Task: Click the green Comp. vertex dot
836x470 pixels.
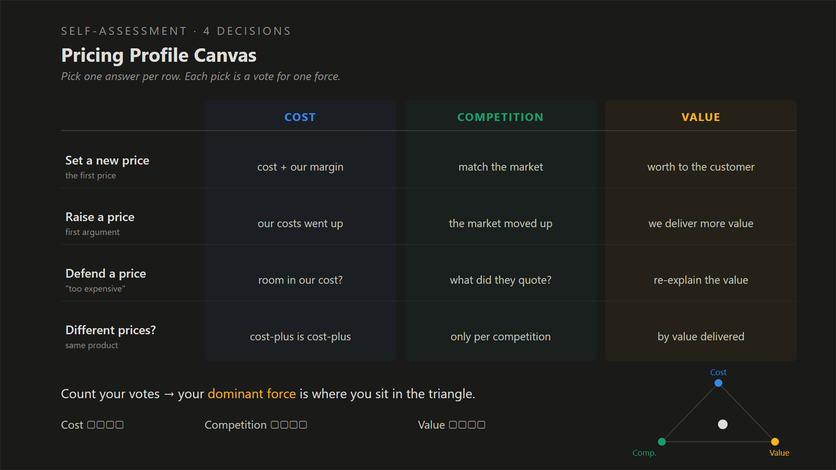Action: point(662,442)
